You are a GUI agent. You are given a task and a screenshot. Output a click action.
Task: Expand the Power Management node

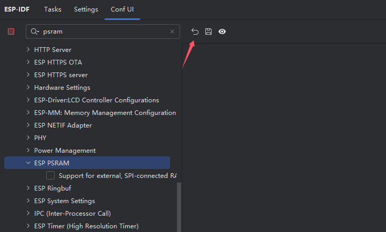tap(28, 151)
